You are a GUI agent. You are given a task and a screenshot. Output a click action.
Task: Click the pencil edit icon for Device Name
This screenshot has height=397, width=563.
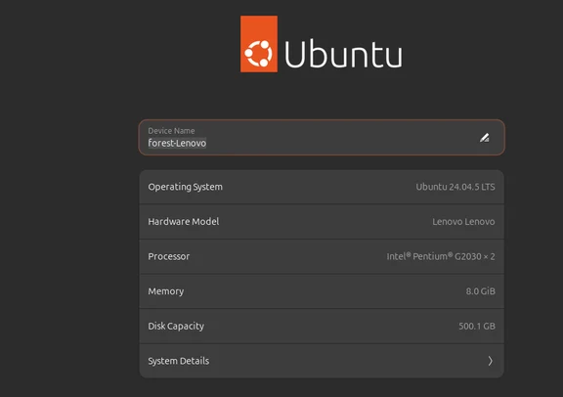485,138
